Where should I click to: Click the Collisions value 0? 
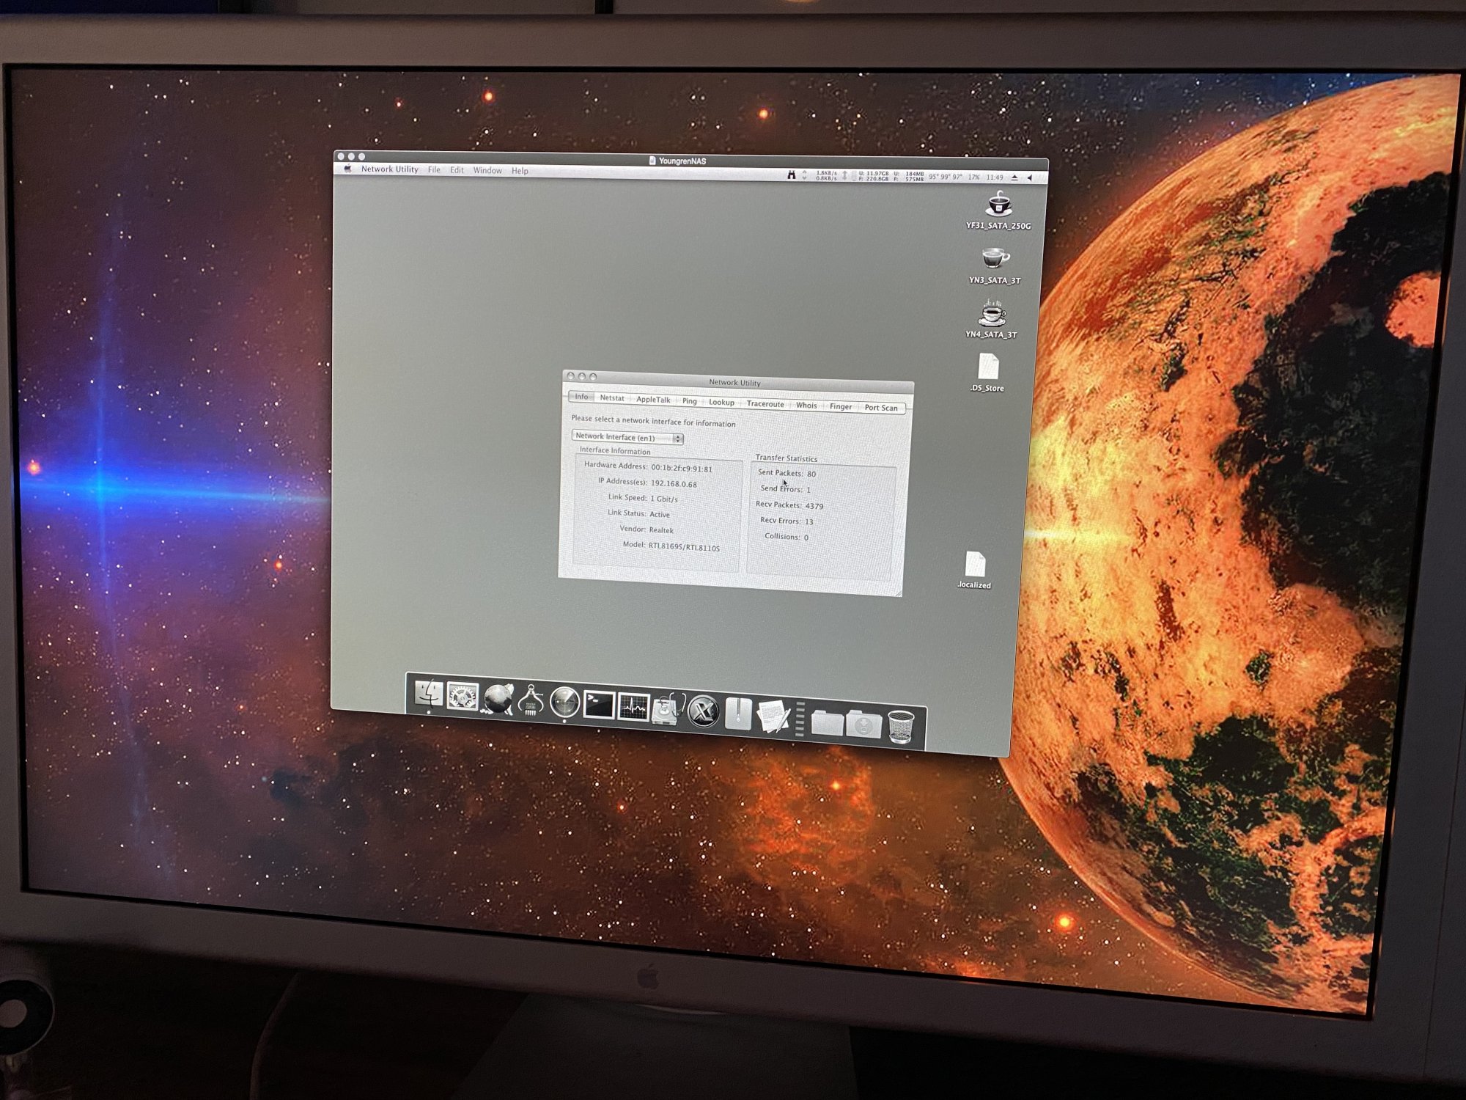click(806, 538)
